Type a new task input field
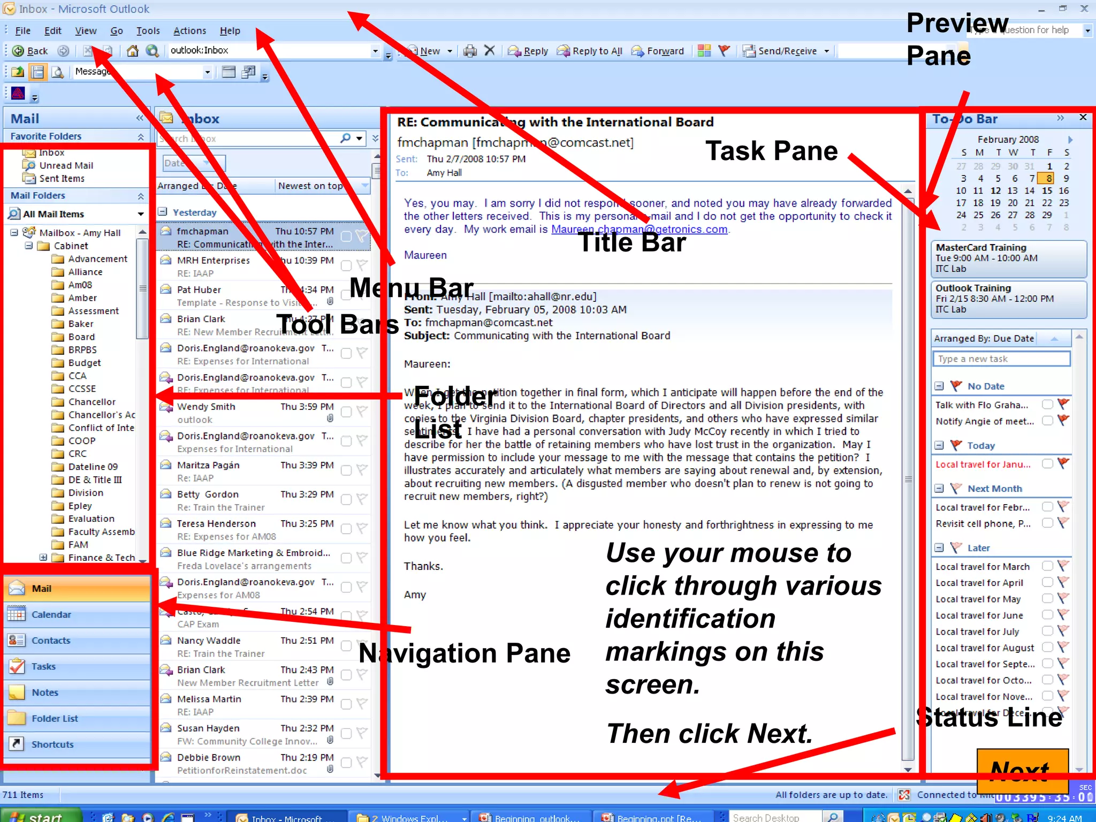The height and width of the screenshot is (822, 1096). (1001, 359)
